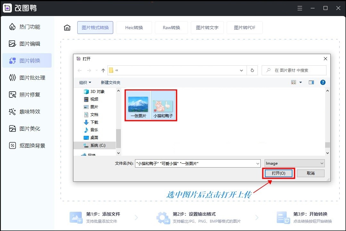Open the hamburger menu in title bar
This screenshot has width=346, height=231.
pyautogui.click(x=300, y=8)
